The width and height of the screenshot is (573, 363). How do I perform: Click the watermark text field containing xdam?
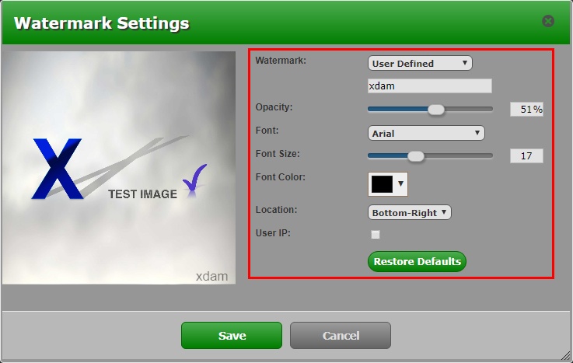pos(429,86)
